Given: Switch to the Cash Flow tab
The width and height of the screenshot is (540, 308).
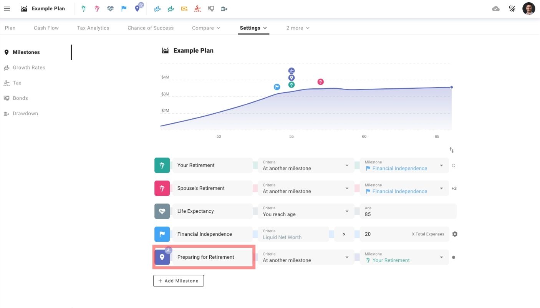Looking at the screenshot, I should point(46,28).
